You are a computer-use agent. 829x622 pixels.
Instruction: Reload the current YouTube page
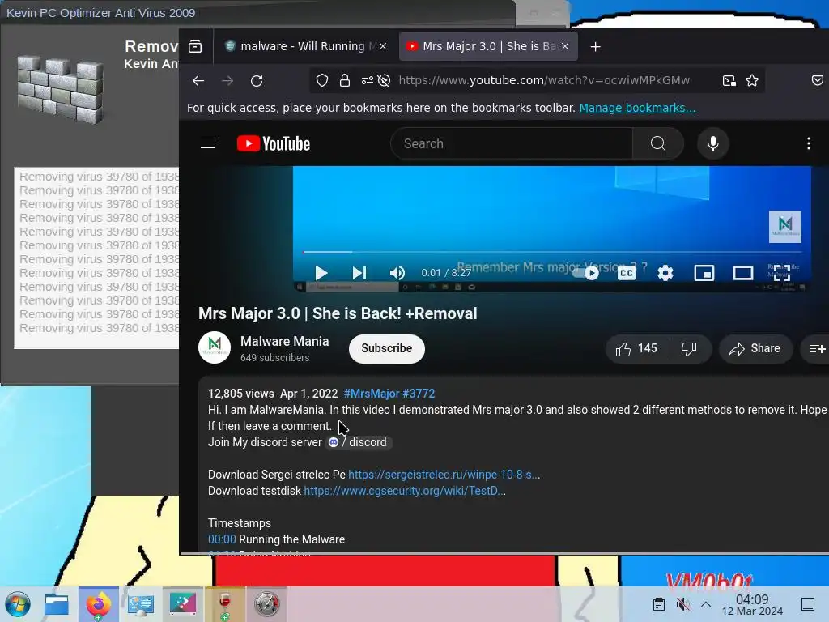click(257, 80)
